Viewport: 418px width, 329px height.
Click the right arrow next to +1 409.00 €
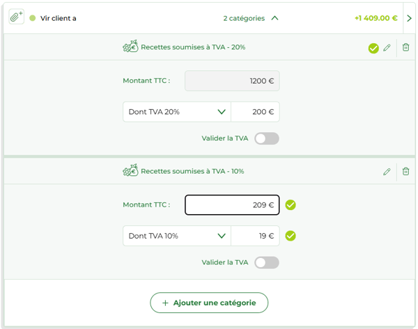[x=409, y=18]
